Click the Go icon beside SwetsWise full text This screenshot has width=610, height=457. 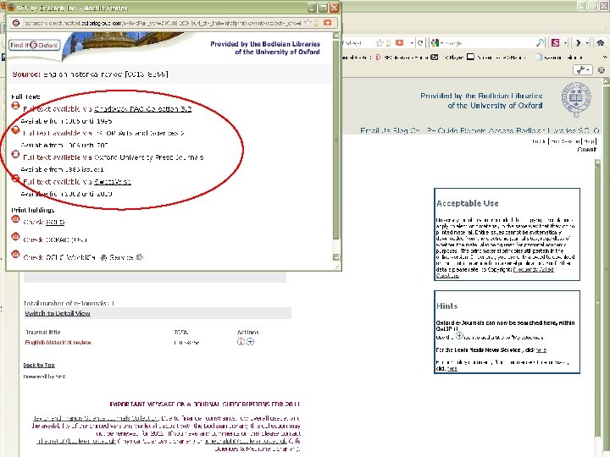pyautogui.click(x=15, y=179)
